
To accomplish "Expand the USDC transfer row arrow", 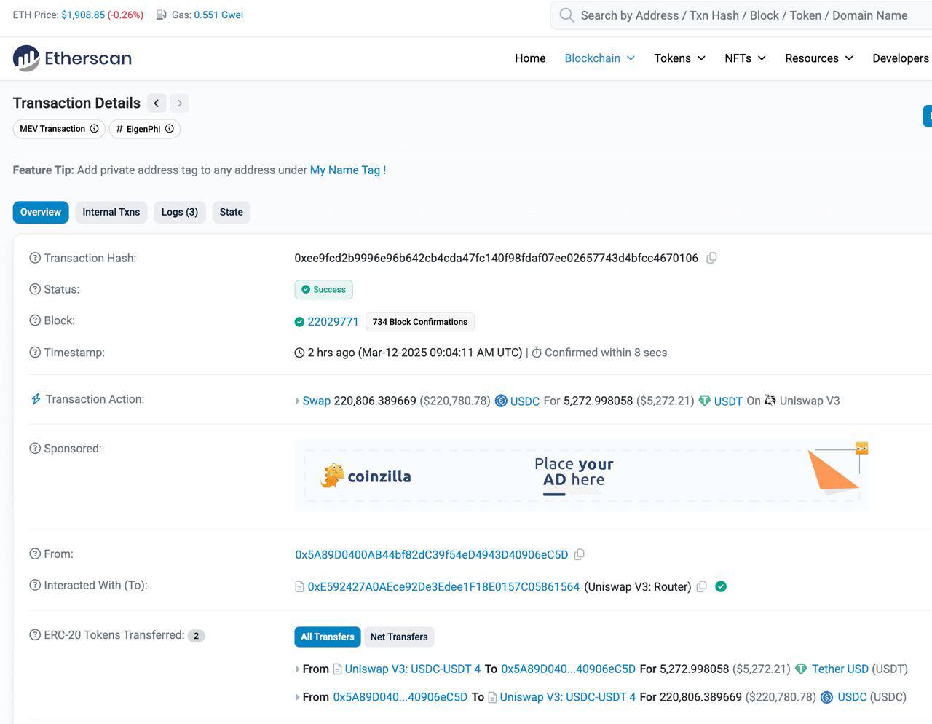I will (x=297, y=698).
